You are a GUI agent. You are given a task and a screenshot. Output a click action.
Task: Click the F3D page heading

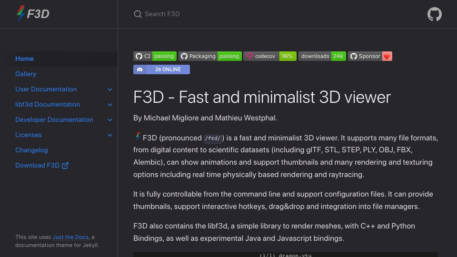point(262,97)
